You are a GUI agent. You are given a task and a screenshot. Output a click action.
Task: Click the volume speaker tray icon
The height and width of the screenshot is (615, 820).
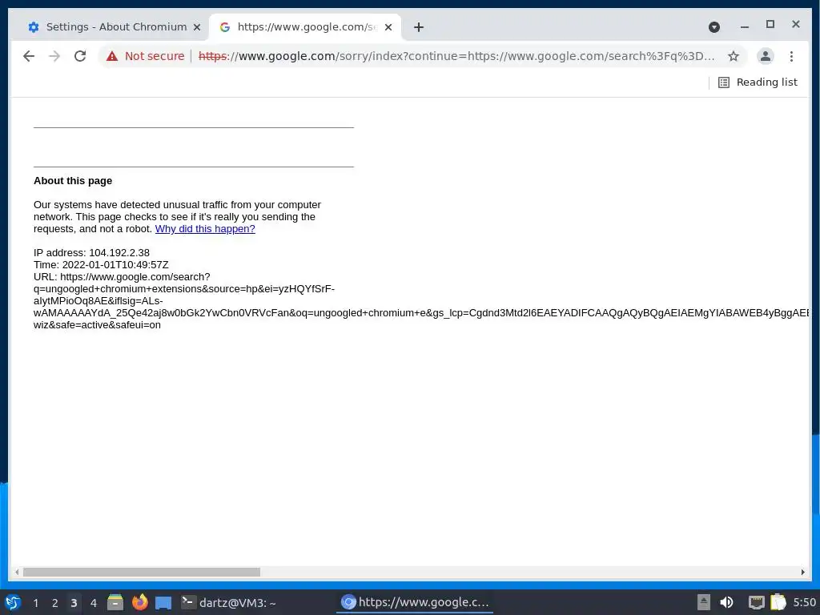726,602
